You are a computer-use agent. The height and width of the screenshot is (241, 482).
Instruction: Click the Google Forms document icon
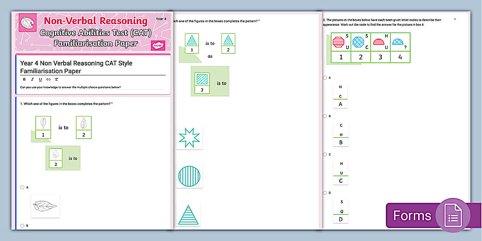click(453, 216)
